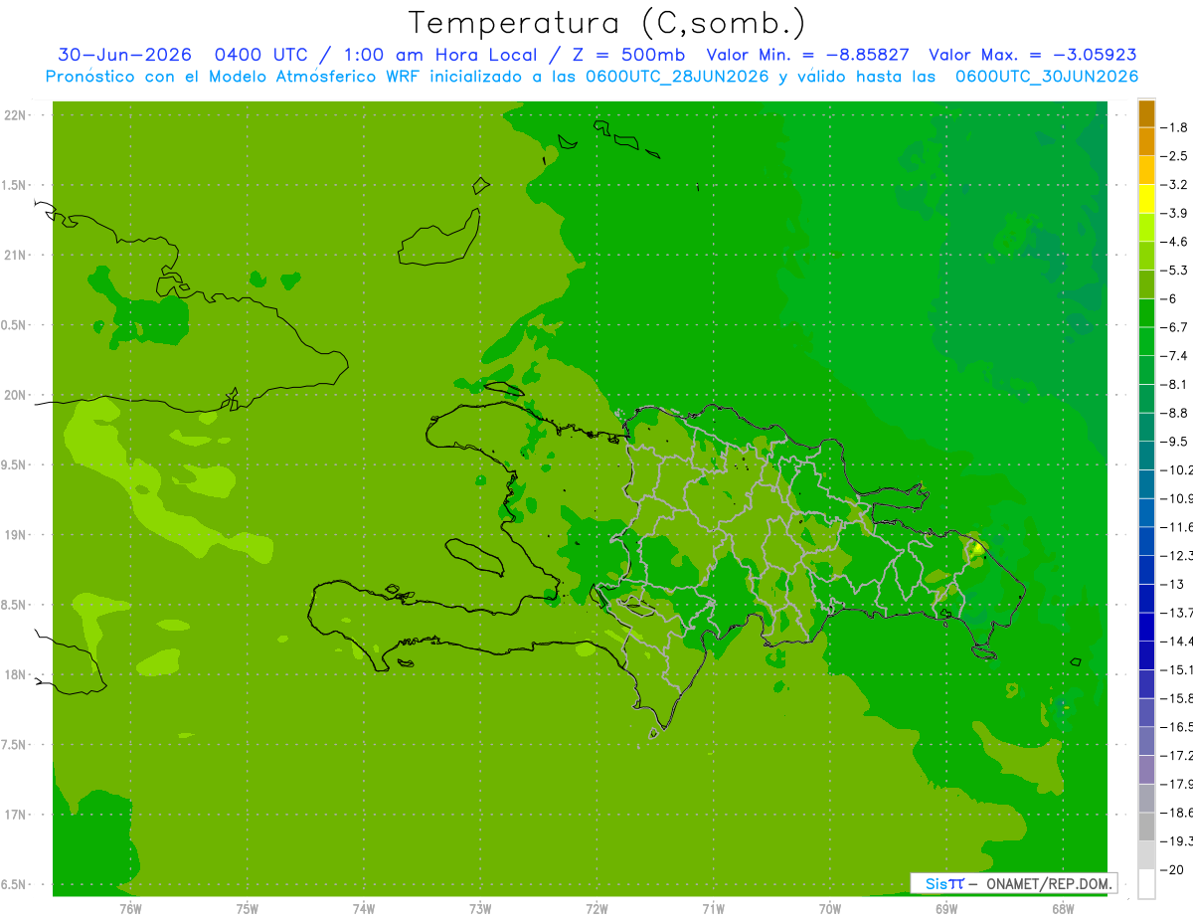
Task: Click the 19N latitude label
Action: [x=15, y=535]
